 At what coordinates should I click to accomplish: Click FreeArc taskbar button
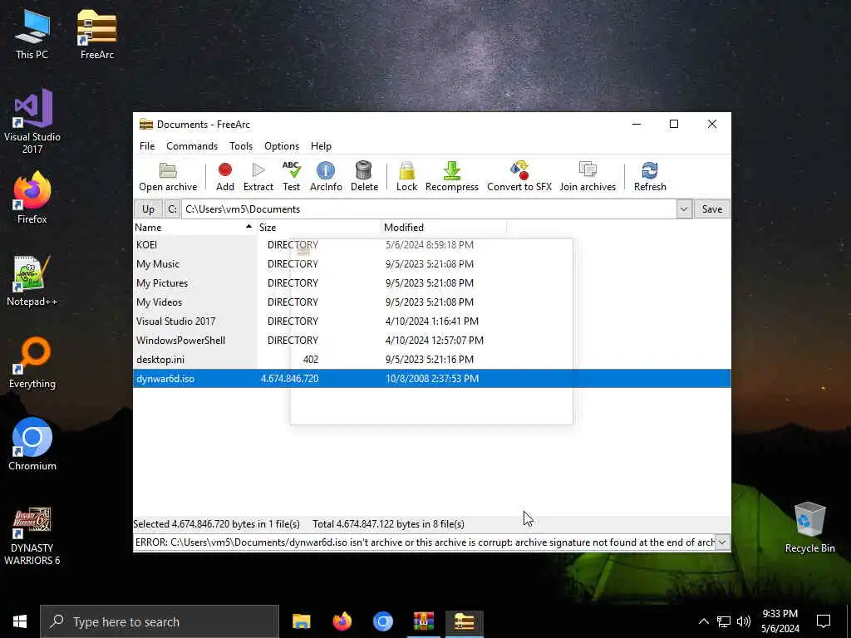(x=464, y=621)
